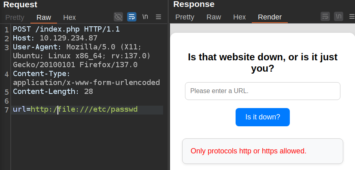Toggle request show newline characters (\n) icon

[x=145, y=17]
